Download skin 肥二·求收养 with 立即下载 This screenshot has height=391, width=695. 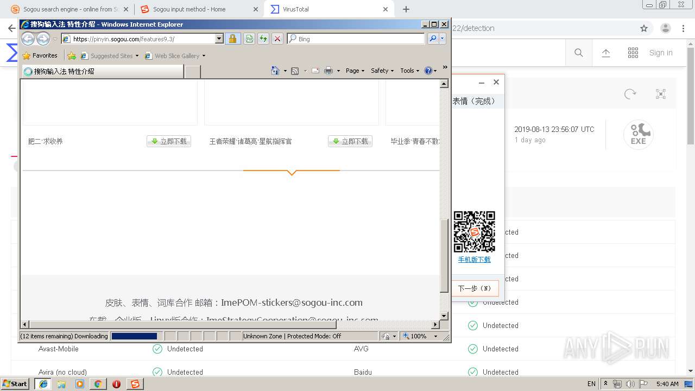[x=169, y=141]
